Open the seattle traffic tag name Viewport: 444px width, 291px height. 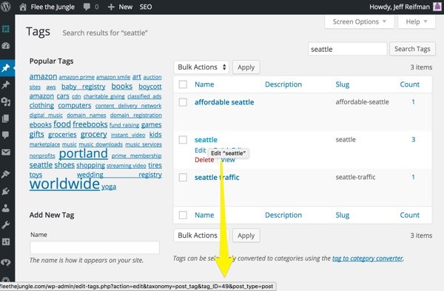click(217, 178)
